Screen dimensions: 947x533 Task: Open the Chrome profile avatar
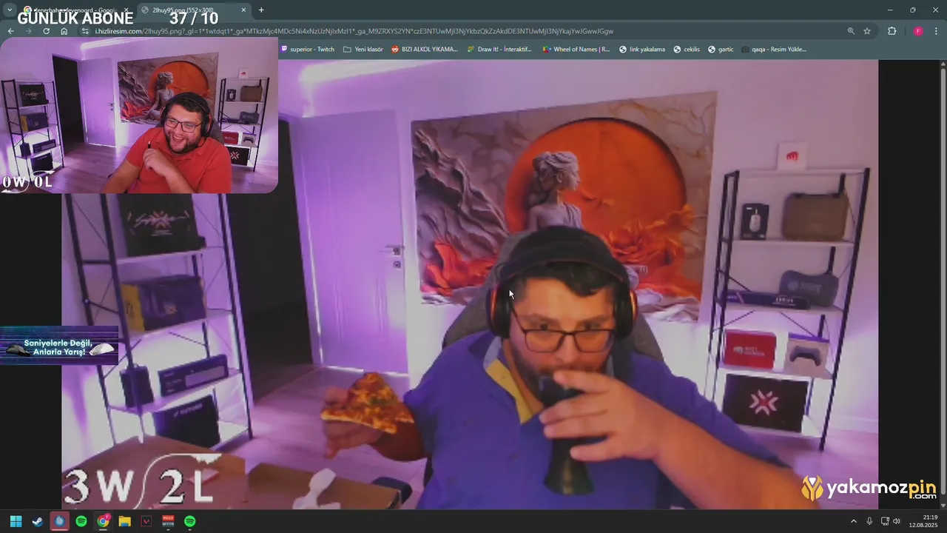click(x=918, y=31)
